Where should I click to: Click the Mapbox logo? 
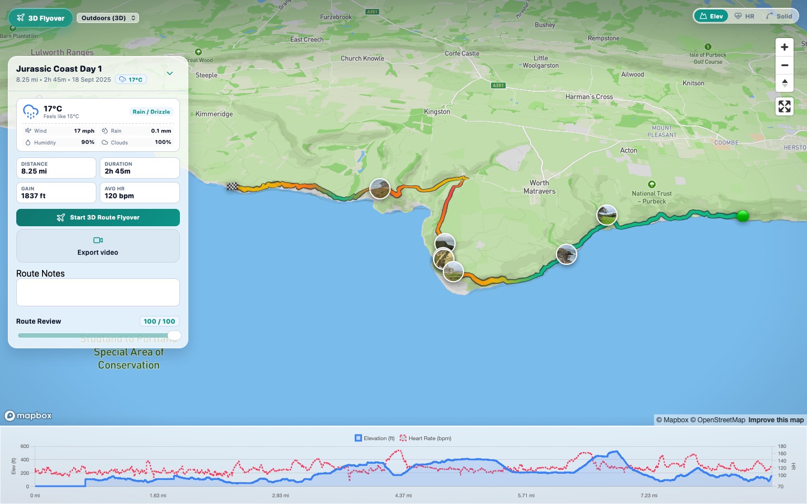coord(28,416)
